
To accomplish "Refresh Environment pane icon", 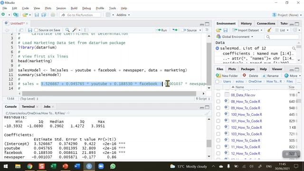I will click(x=295, y=30).
